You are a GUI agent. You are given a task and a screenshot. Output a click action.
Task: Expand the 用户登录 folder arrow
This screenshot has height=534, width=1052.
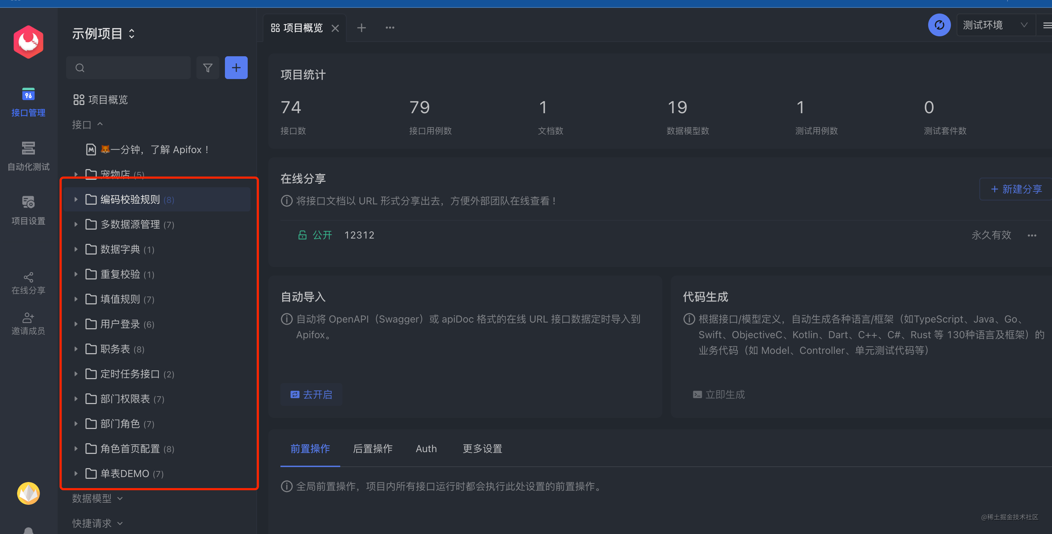[x=76, y=324]
